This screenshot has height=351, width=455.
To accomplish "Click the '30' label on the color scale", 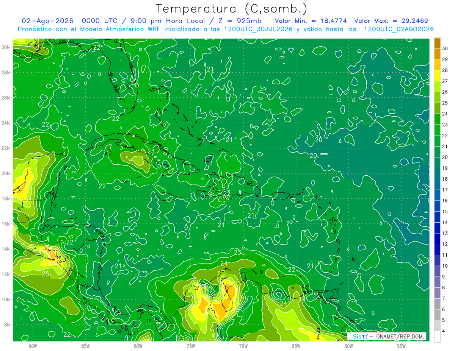I will 445,48.
